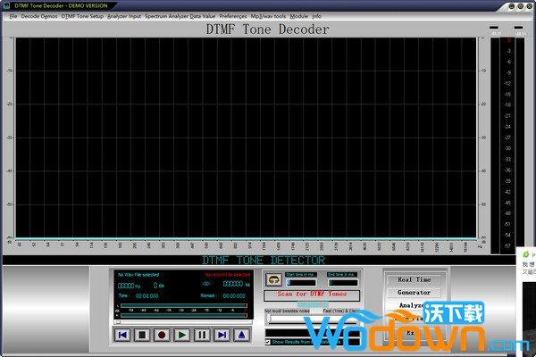Open the Mp3/wav tools menu
The height and width of the screenshot is (357, 536).
point(268,16)
